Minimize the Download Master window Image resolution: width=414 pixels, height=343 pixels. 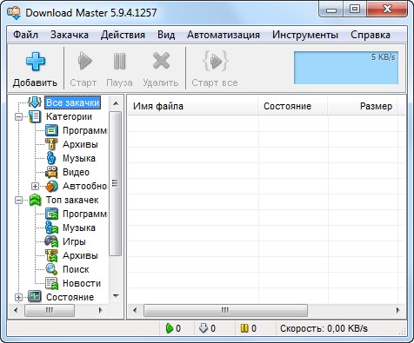[x=331, y=10]
